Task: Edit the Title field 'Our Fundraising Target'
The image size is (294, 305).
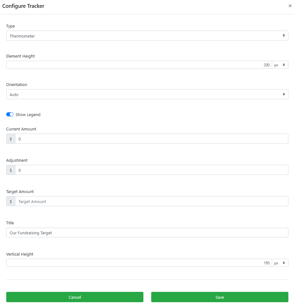Action: [x=147, y=233]
